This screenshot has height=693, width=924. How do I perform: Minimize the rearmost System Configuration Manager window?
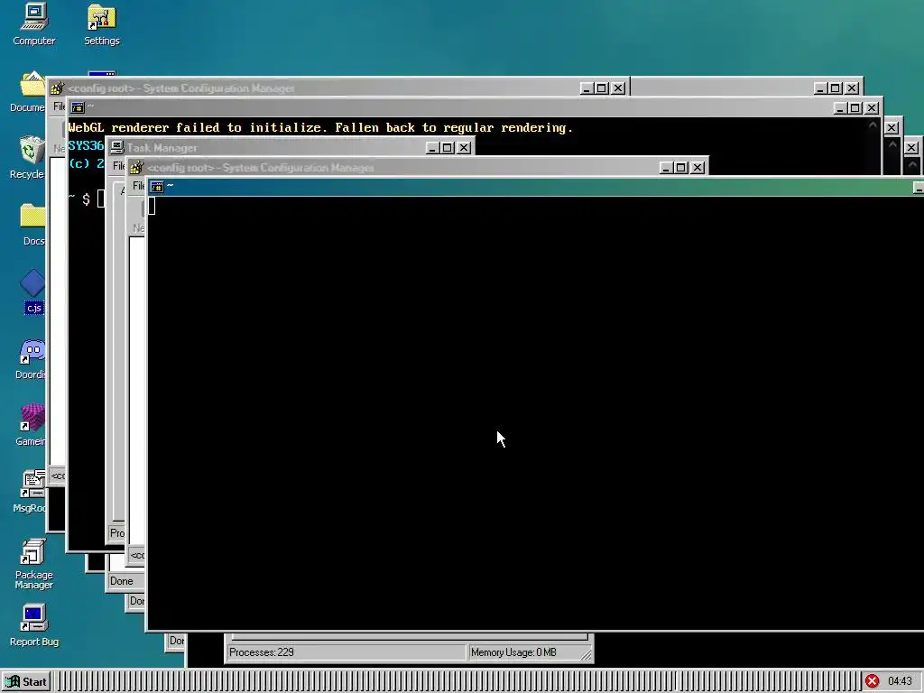point(587,88)
